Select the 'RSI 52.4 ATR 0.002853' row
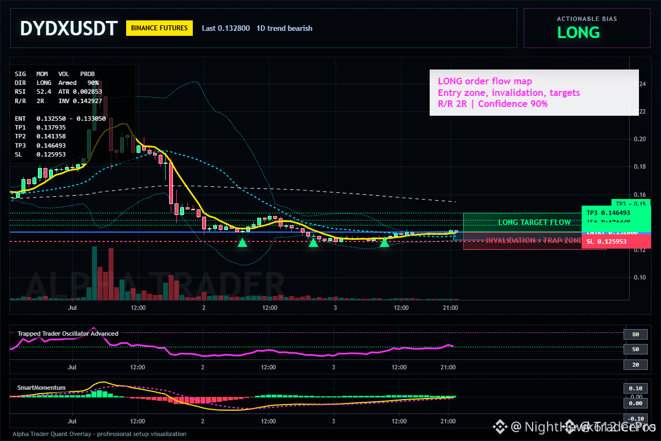The width and height of the screenshot is (661, 441). point(58,91)
